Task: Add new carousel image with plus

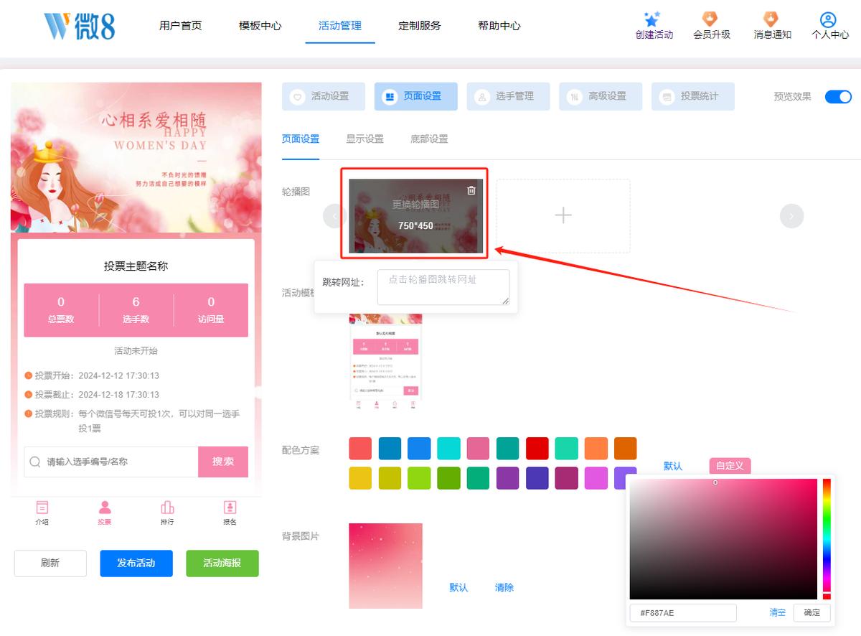Action: click(563, 215)
